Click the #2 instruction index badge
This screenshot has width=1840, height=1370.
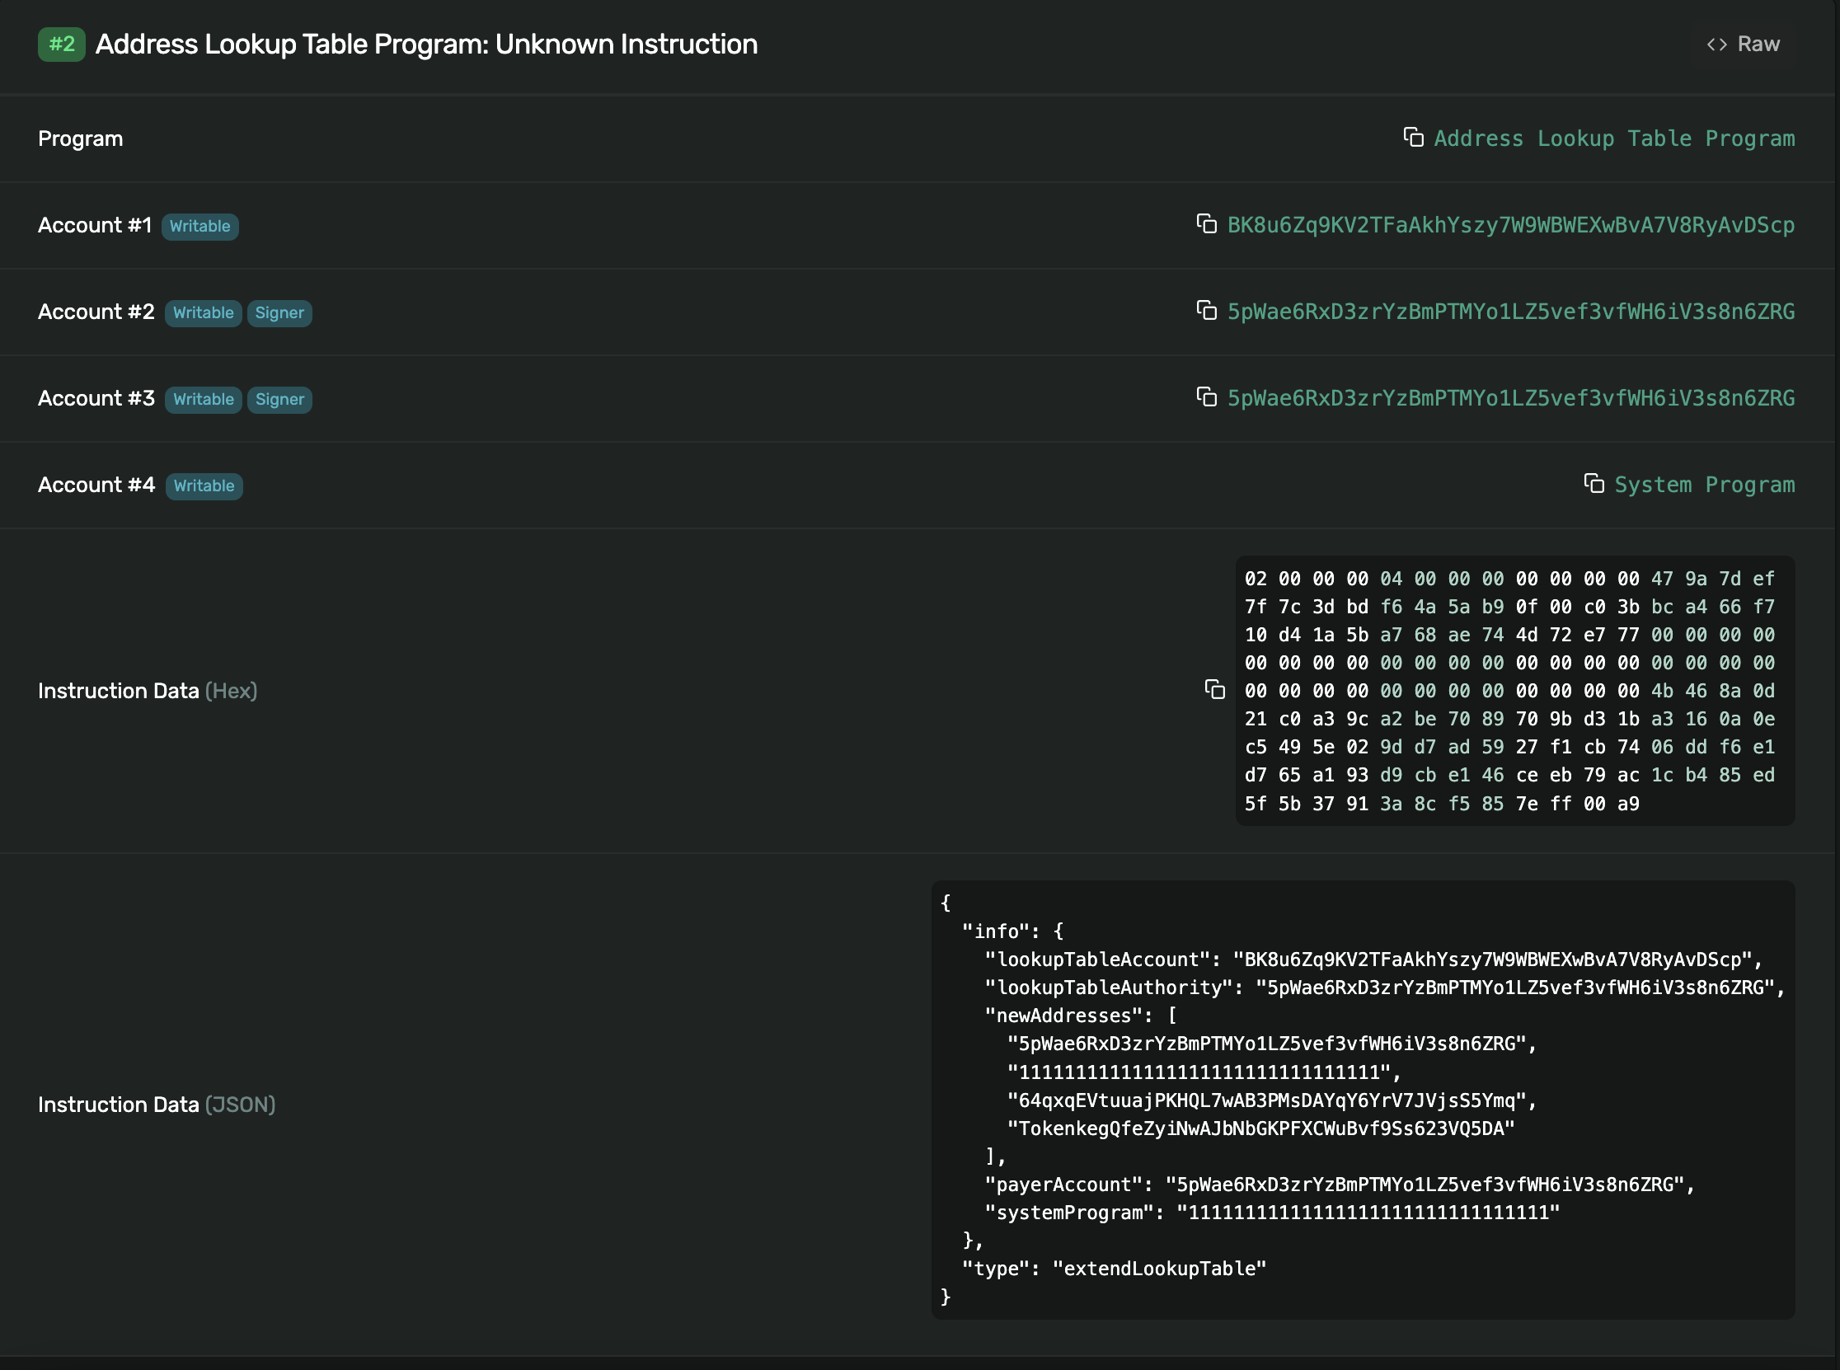[x=61, y=44]
